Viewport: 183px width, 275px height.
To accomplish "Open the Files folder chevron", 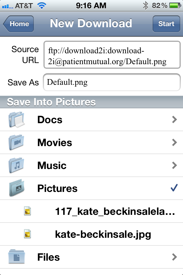I will (174, 257).
